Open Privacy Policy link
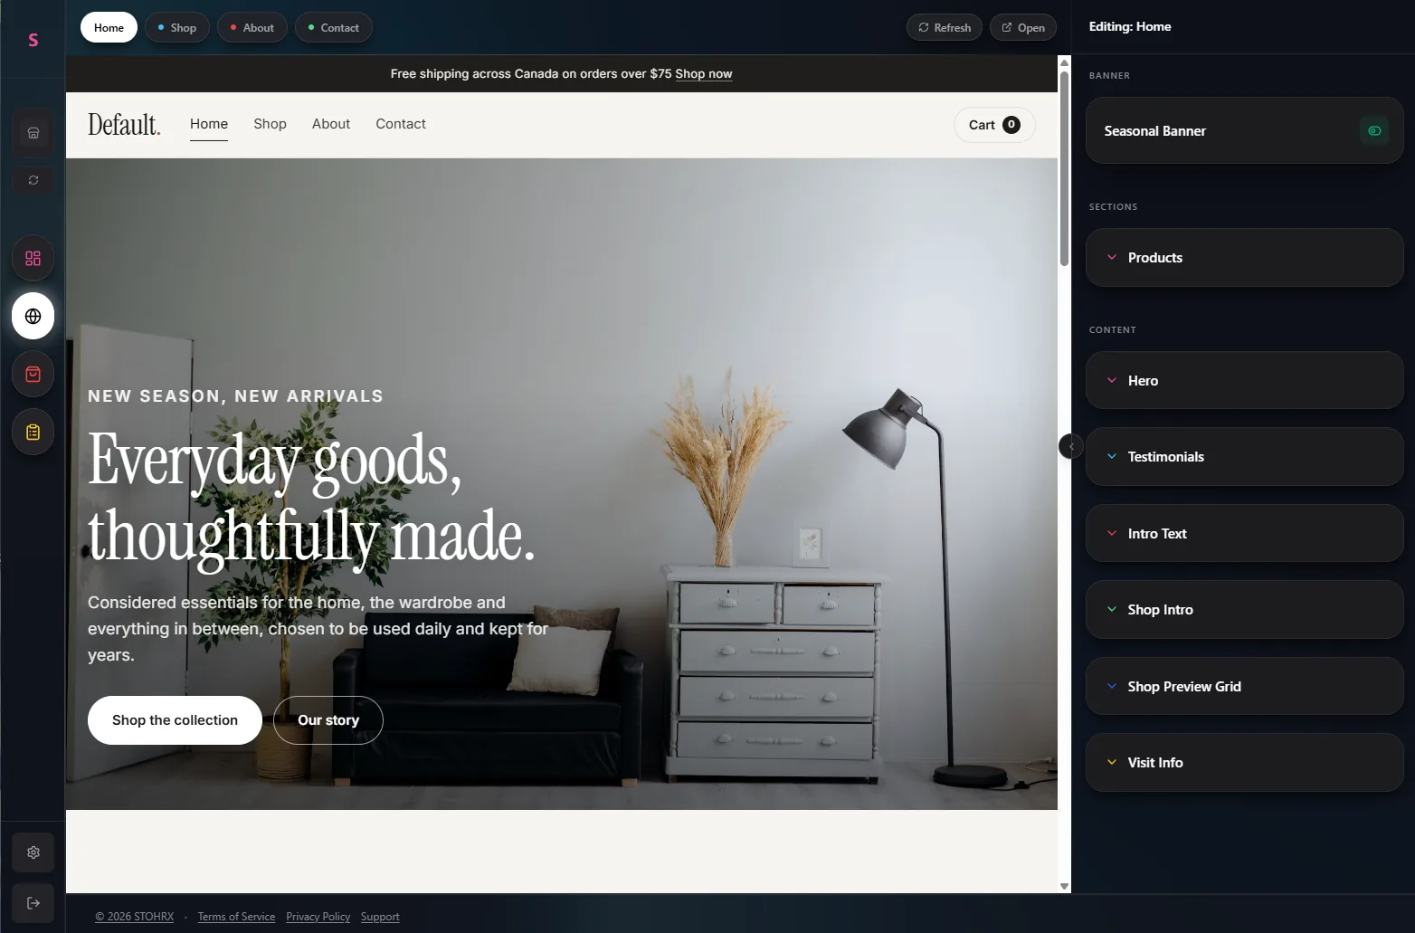Viewport: 1415px width, 933px height. click(x=318, y=917)
